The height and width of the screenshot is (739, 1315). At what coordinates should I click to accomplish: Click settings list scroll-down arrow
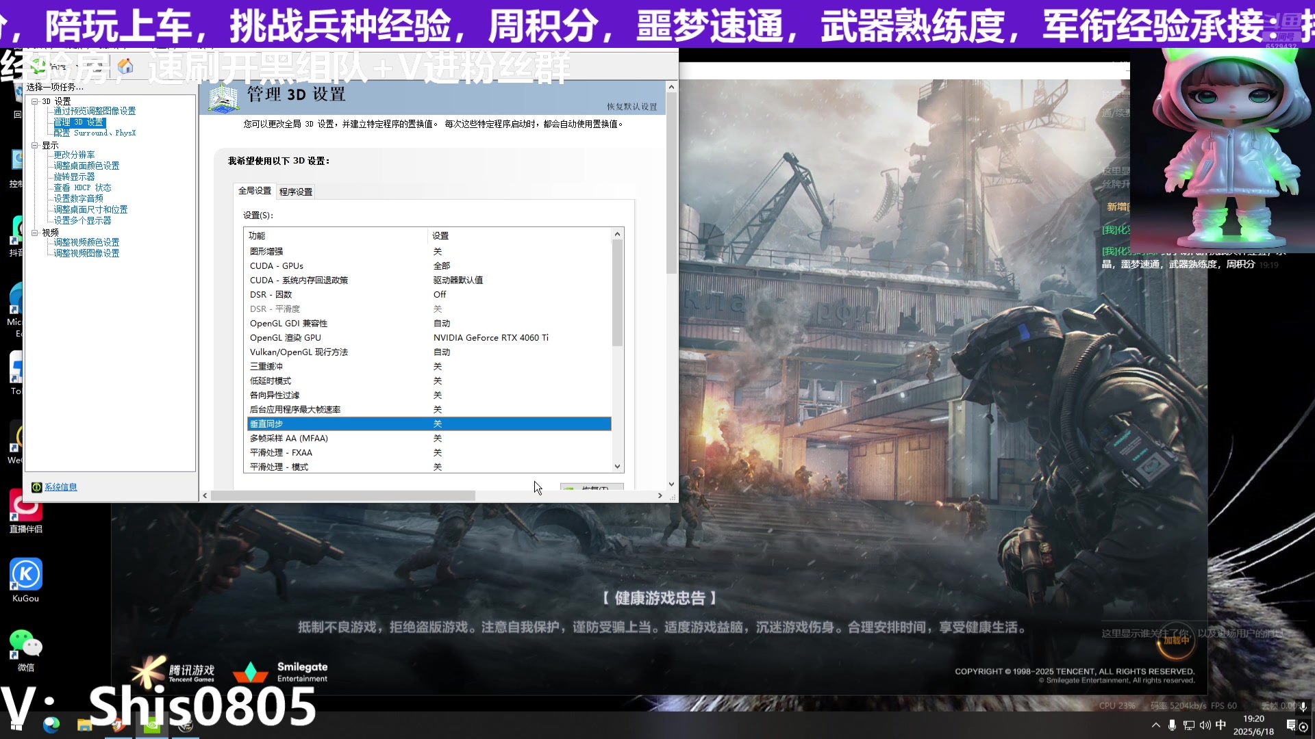pos(618,467)
